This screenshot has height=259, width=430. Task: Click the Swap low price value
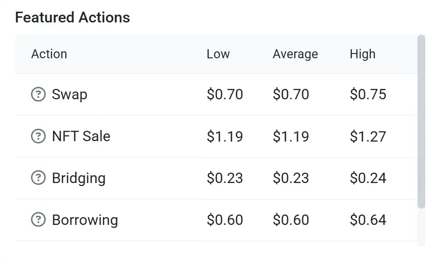(x=224, y=94)
